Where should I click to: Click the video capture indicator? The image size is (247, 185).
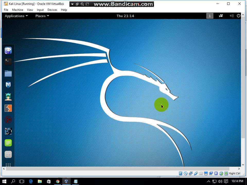(x=211, y=173)
